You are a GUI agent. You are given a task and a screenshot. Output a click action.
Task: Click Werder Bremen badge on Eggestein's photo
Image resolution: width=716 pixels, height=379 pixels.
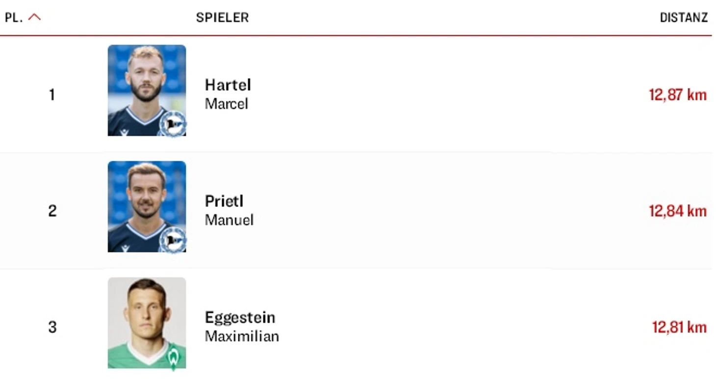click(x=174, y=356)
